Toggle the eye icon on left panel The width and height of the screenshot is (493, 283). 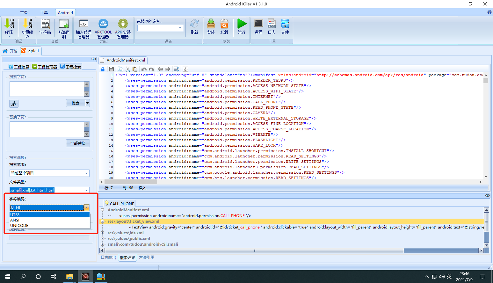point(93,59)
